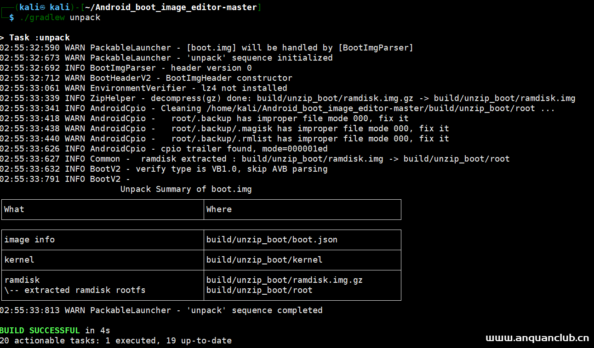Click the green BUILD SUCCESSFUL text
The image size is (594, 348).
pos(40,331)
